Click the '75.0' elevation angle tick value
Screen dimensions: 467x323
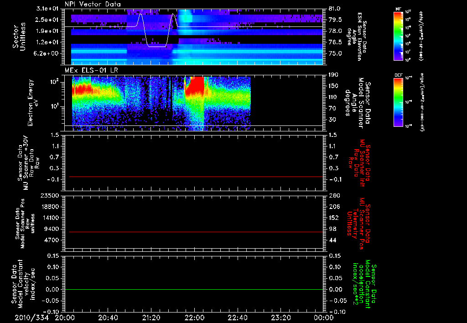coord(335,54)
